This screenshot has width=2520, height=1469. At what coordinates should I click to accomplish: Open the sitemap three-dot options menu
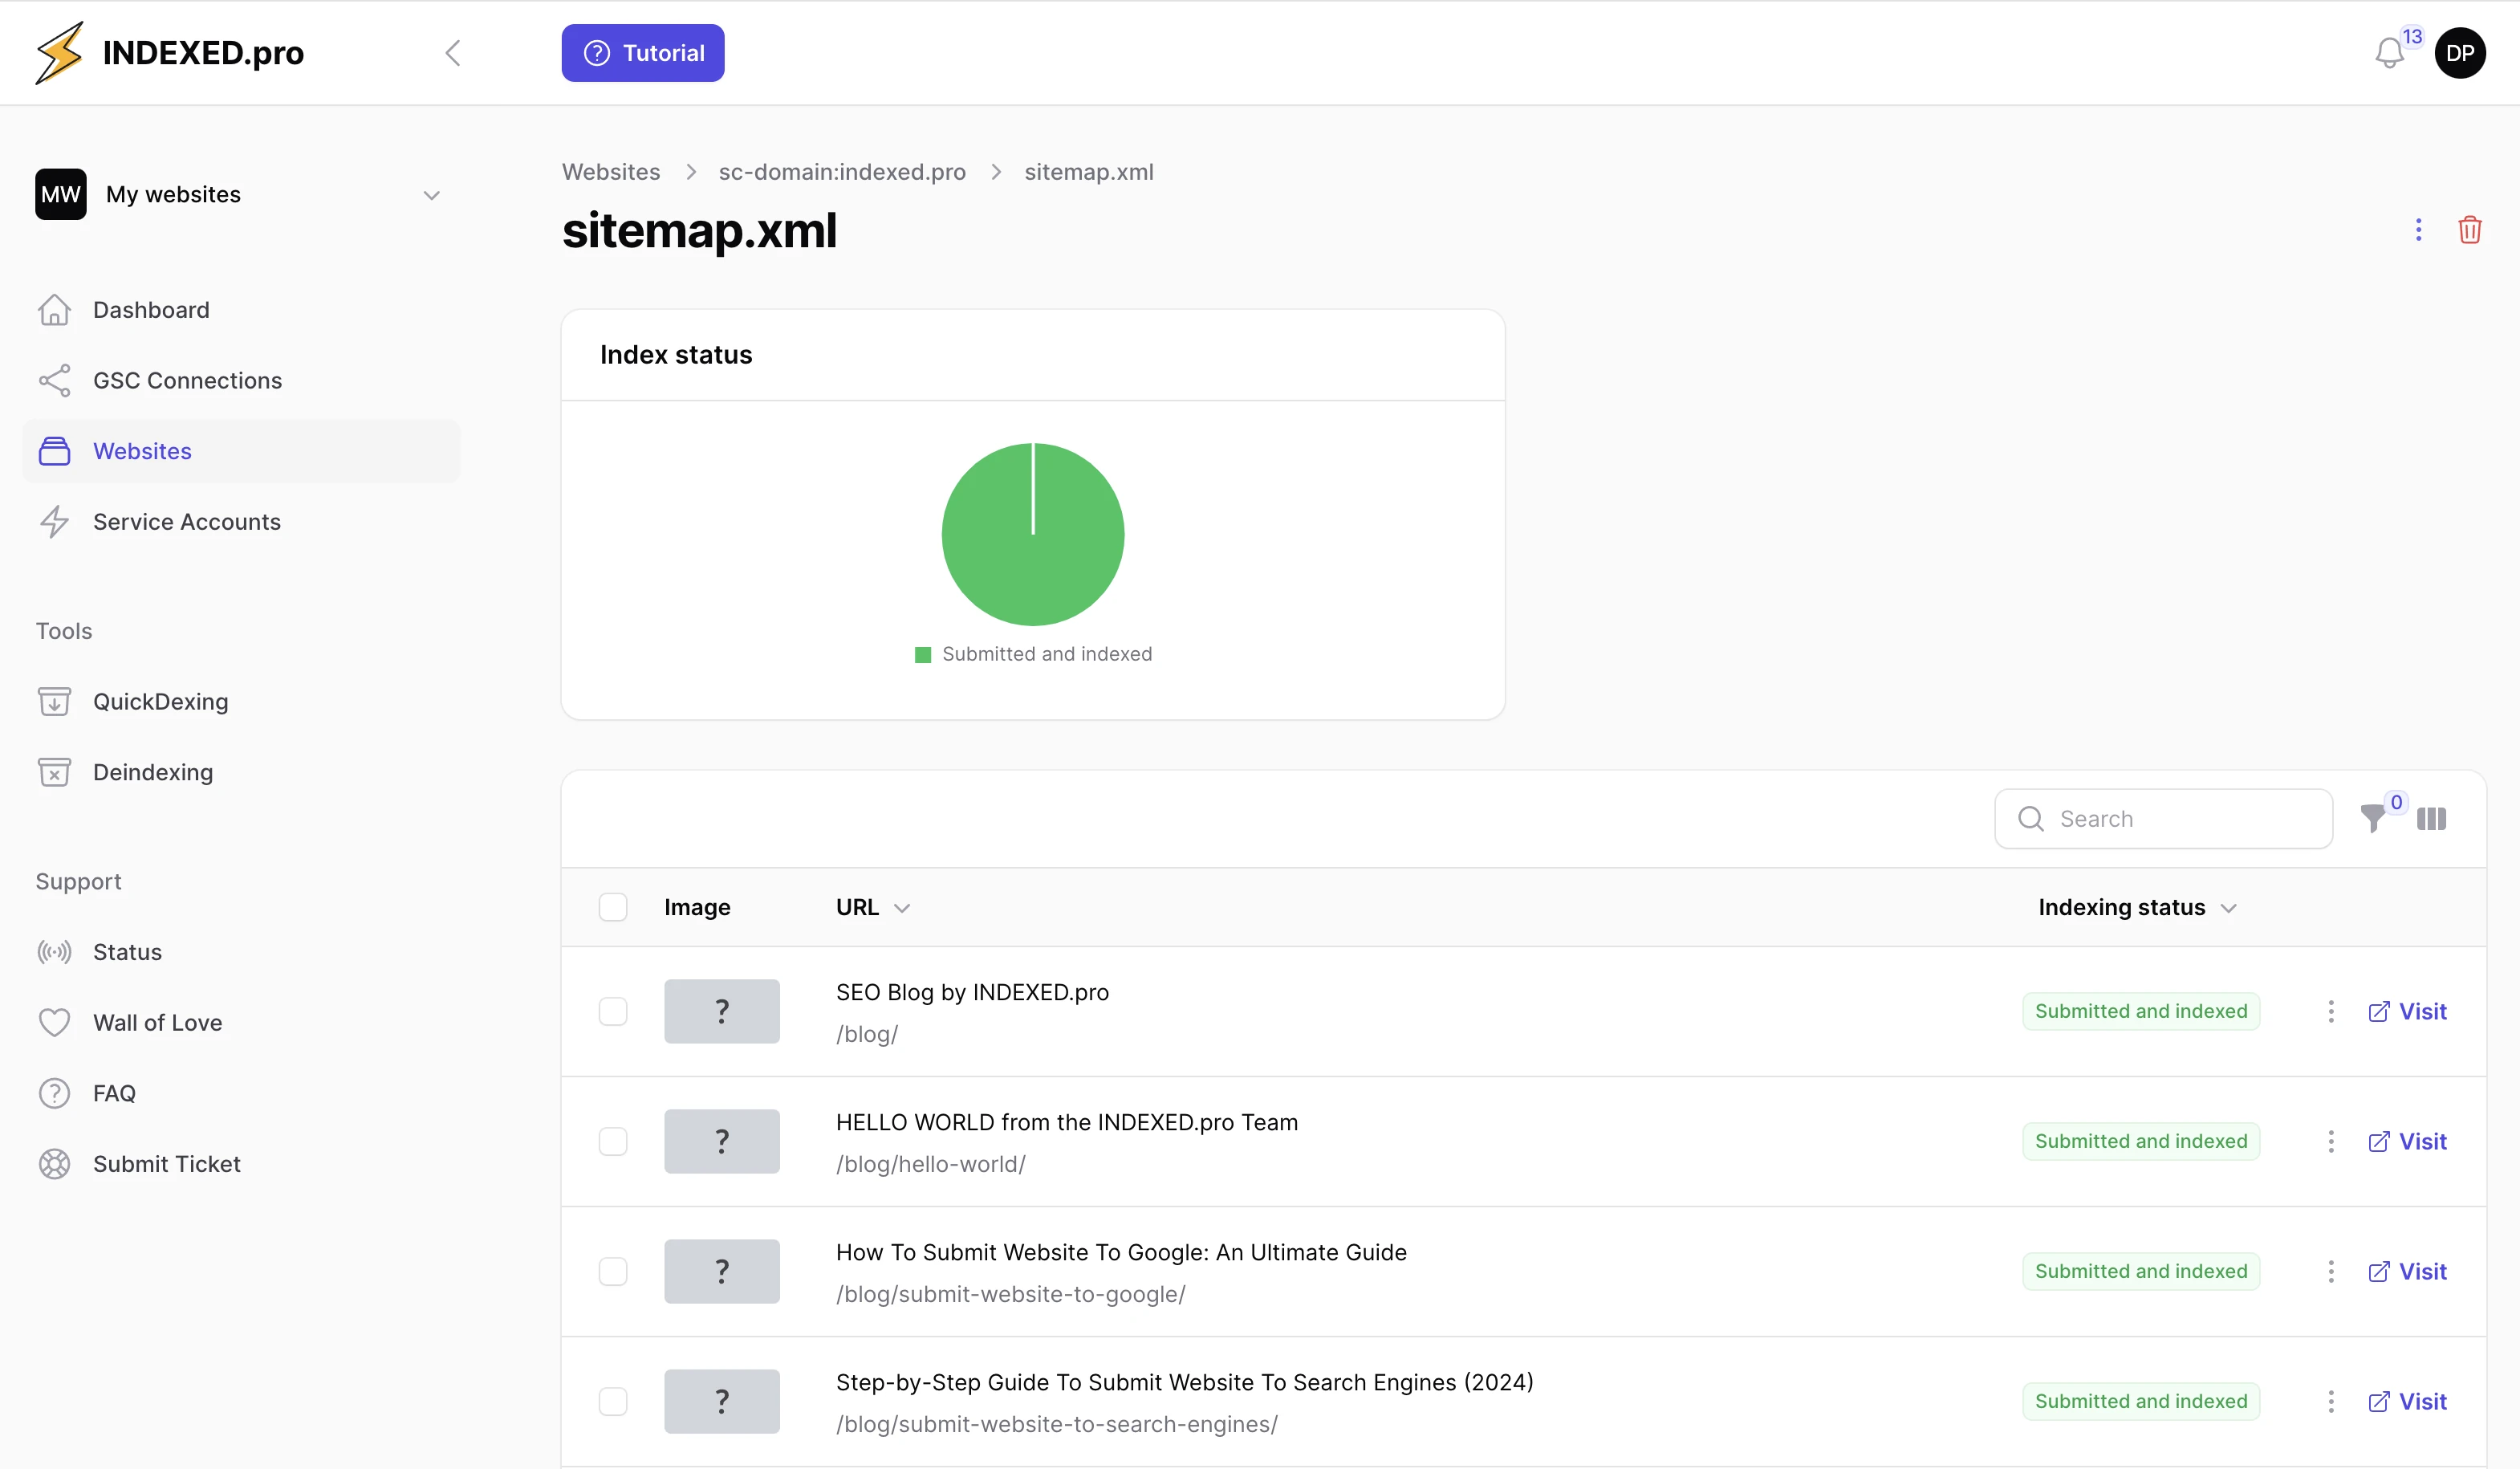2418,230
